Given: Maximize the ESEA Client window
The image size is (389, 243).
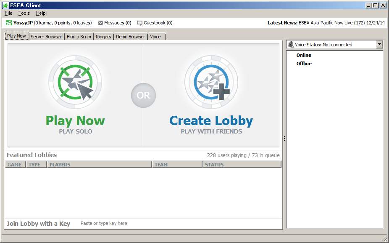Looking at the screenshot, I should [x=376, y=5].
